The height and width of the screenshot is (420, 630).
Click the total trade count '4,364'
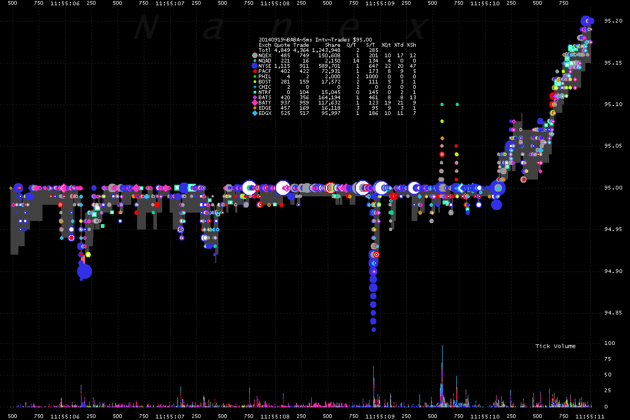click(301, 50)
